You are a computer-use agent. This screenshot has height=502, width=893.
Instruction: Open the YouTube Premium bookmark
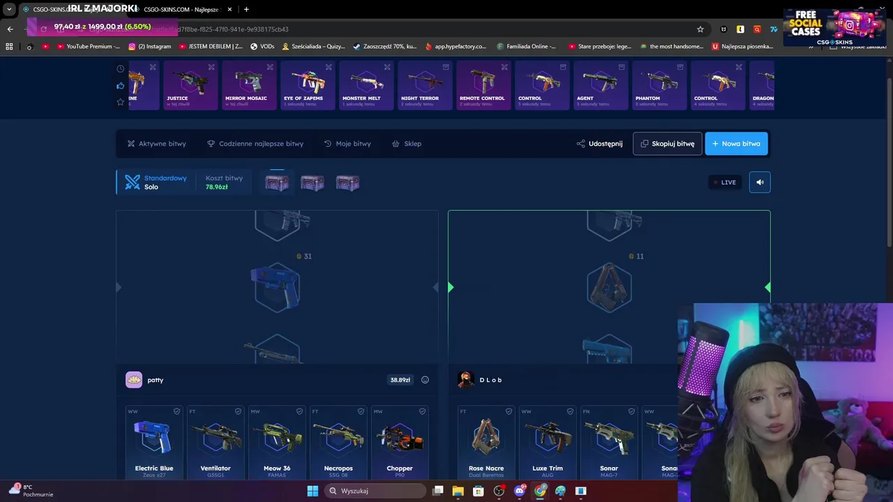[x=88, y=47]
